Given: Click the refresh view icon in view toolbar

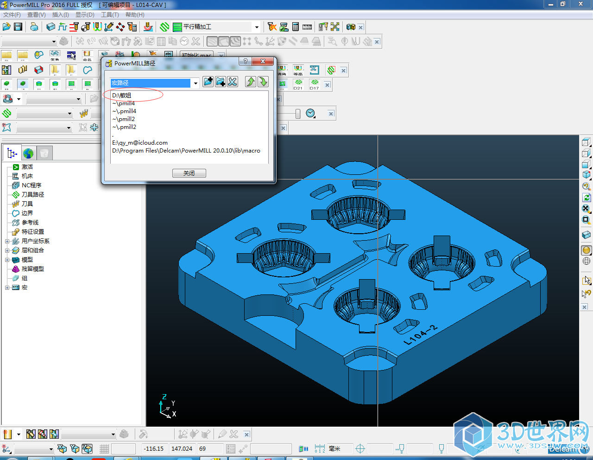Looking at the screenshot, I should click(587, 198).
